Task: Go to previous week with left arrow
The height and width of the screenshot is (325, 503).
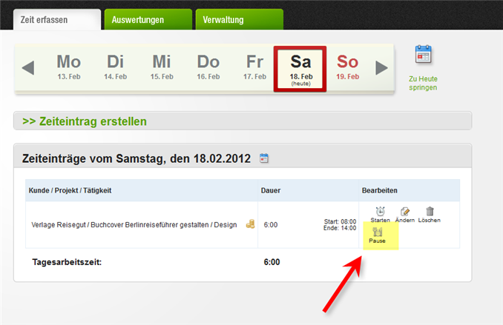Action: coord(28,68)
